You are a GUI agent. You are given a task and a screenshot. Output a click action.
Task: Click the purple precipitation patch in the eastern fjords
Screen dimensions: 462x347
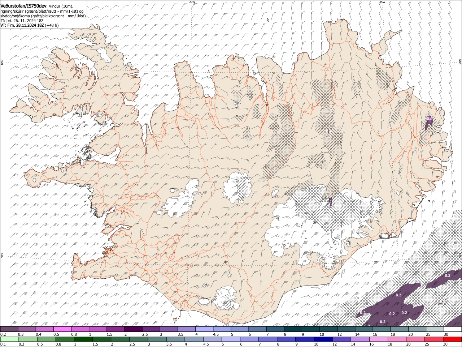tap(428, 123)
